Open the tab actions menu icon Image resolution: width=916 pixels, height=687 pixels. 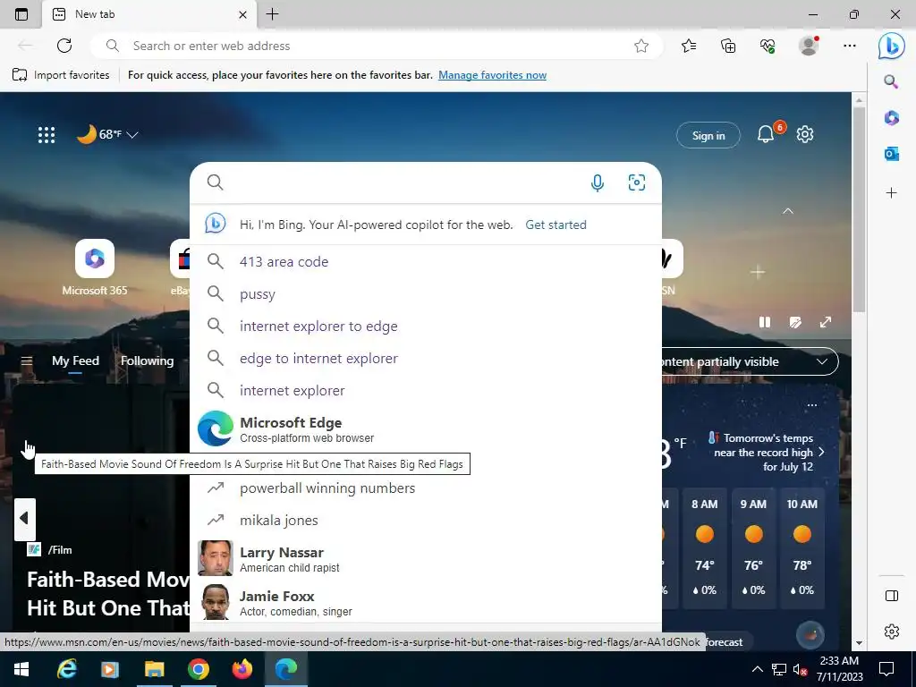click(x=21, y=14)
